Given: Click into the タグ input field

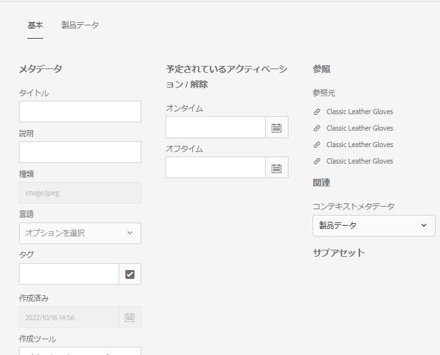Looking at the screenshot, I should 69,274.
